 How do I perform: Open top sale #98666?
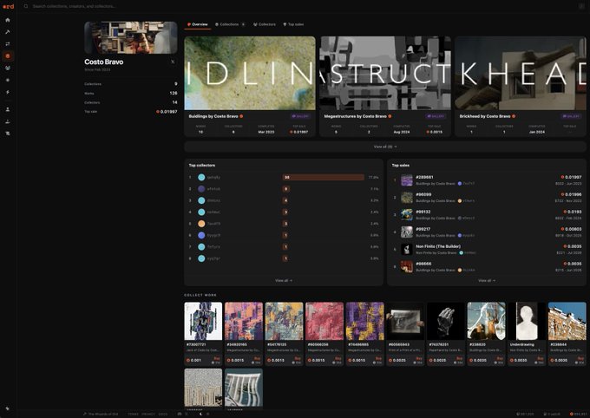click(487, 267)
